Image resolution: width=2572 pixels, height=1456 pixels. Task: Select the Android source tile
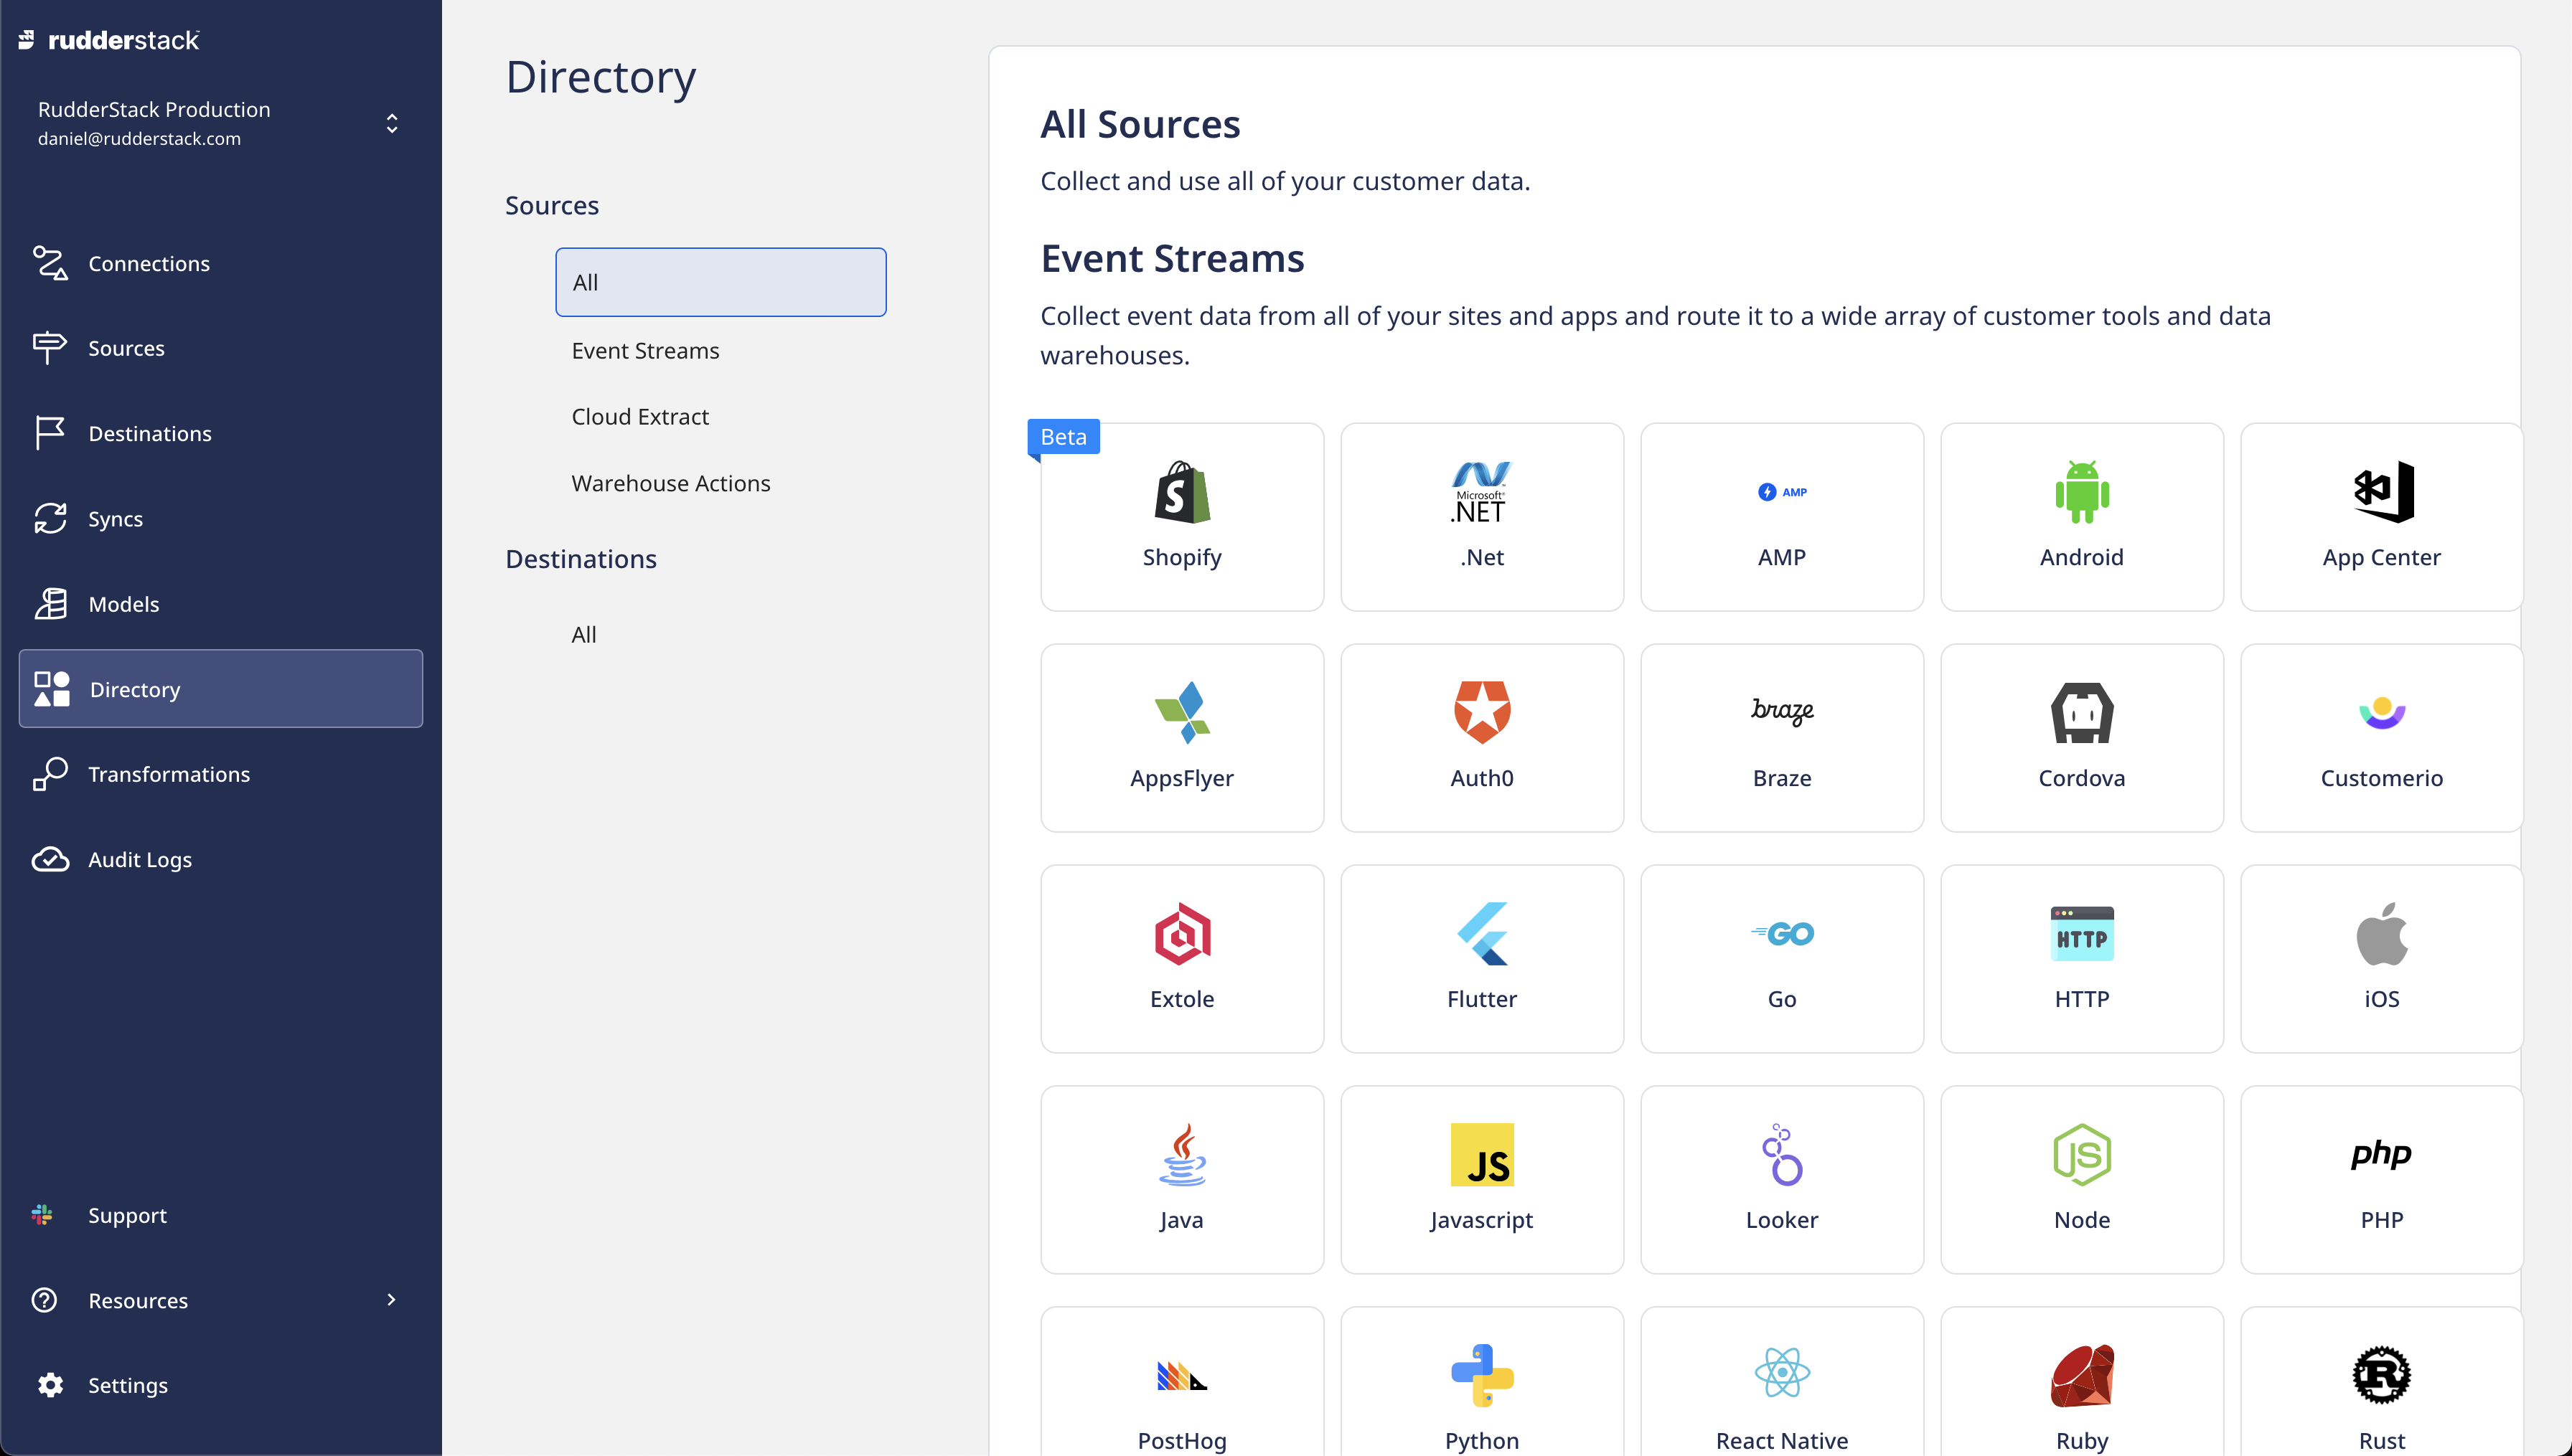tap(2082, 516)
